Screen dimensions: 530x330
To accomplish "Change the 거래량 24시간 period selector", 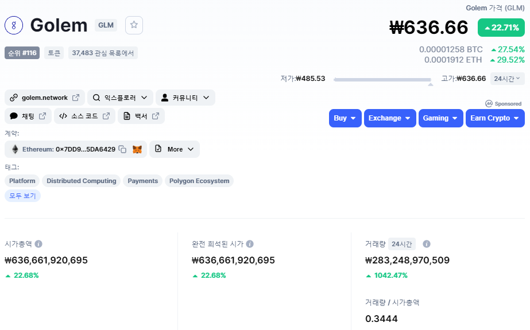I will [401, 244].
